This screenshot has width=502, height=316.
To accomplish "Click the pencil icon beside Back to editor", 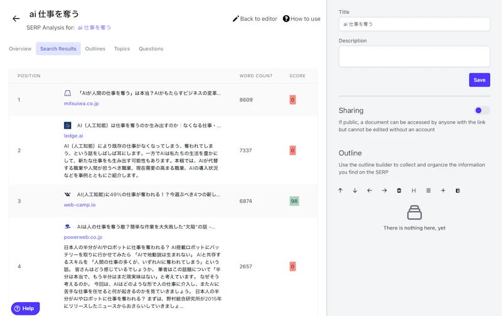I will point(236,19).
